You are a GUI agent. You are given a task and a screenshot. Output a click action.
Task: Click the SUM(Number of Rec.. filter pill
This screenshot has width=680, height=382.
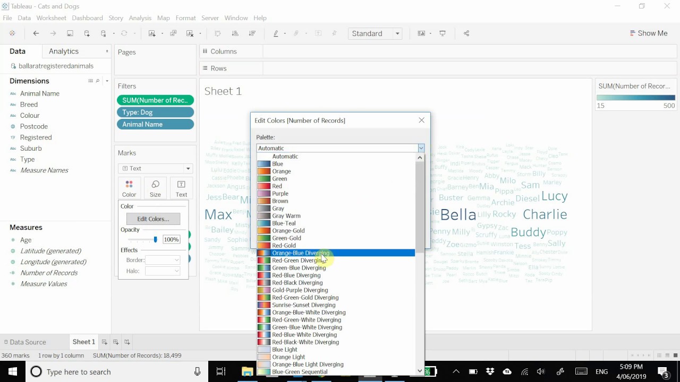pos(155,100)
